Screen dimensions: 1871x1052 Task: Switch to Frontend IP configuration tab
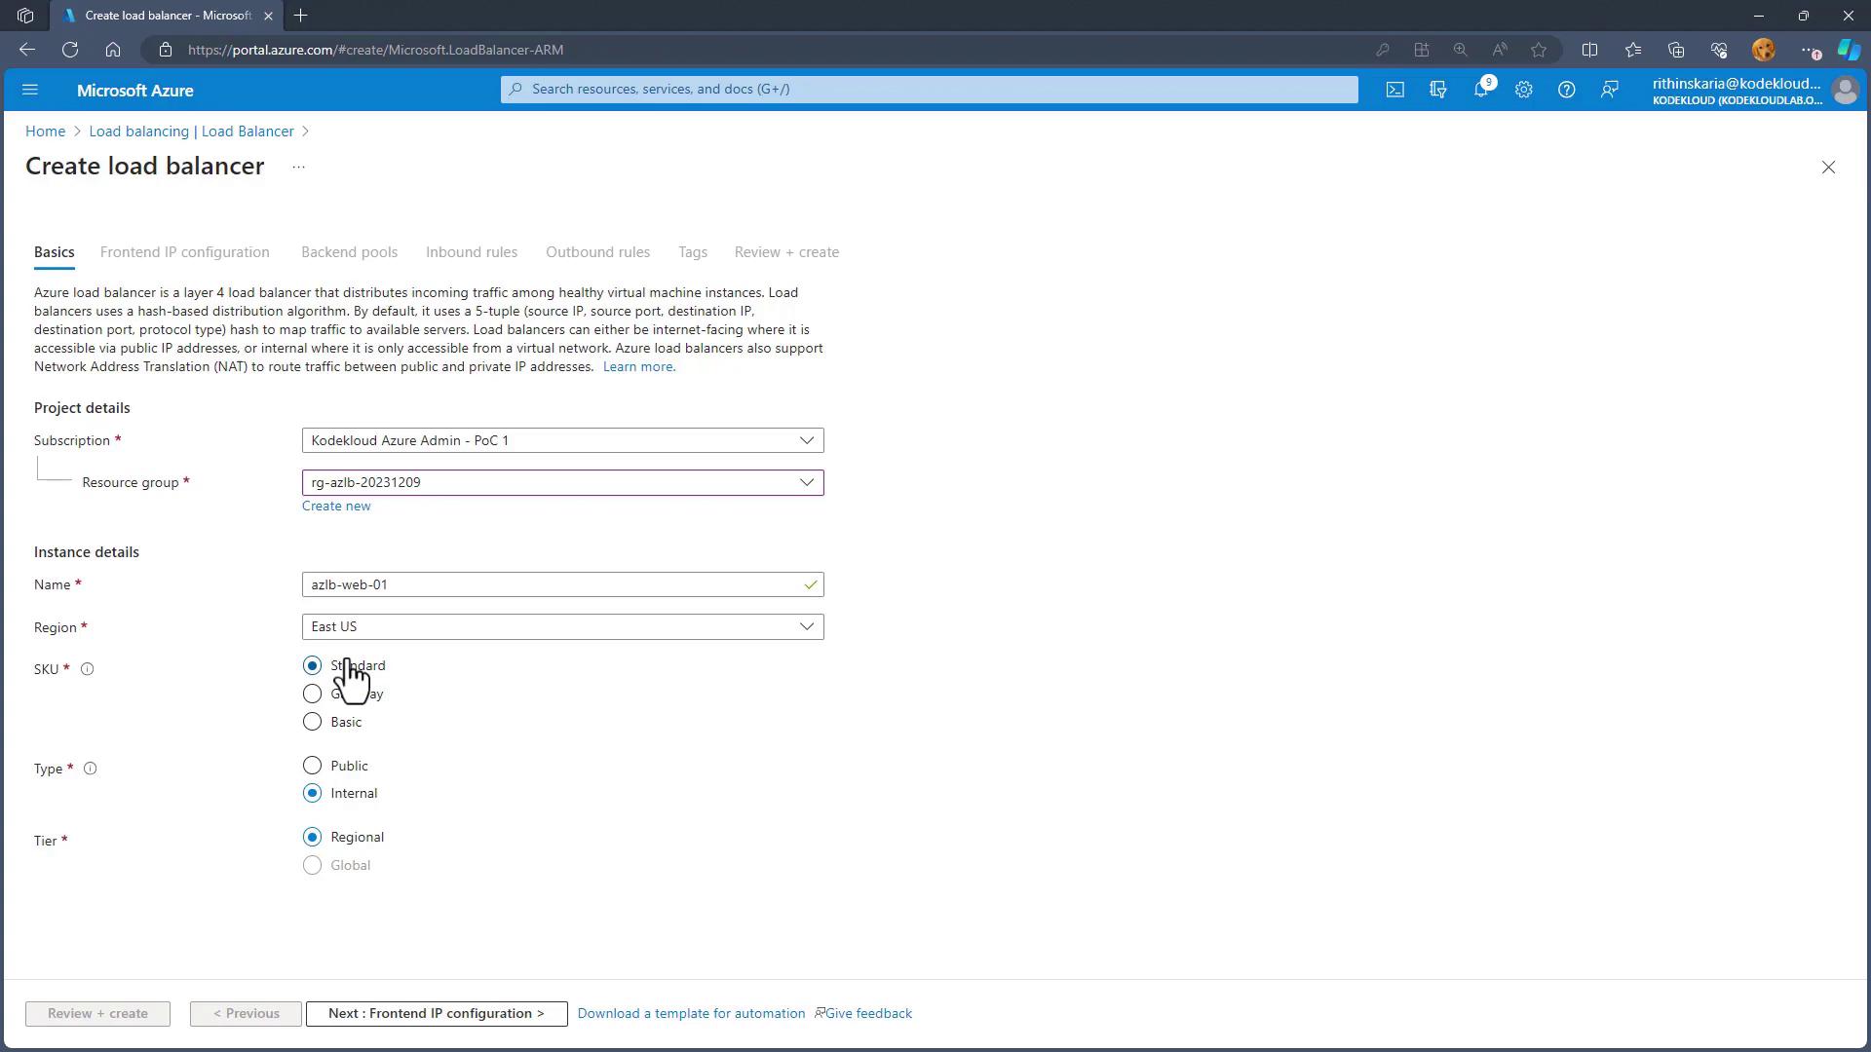(184, 252)
